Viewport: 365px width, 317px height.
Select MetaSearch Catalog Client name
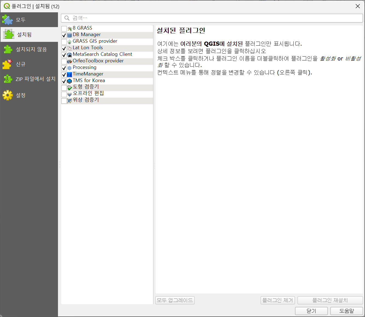coord(102,54)
